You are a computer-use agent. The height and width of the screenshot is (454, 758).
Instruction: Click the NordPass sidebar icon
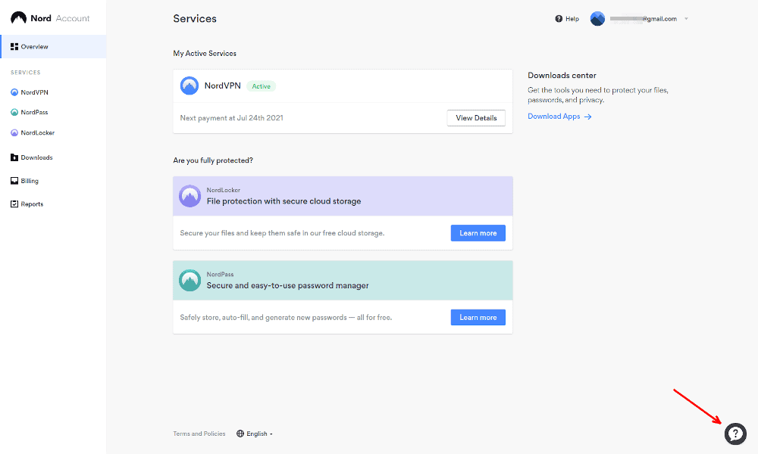pyautogui.click(x=14, y=112)
